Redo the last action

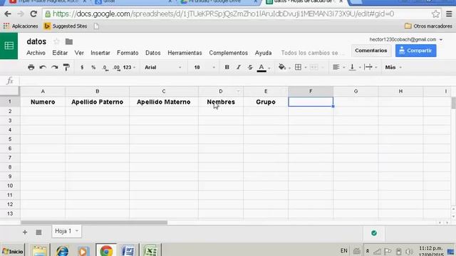(54, 68)
